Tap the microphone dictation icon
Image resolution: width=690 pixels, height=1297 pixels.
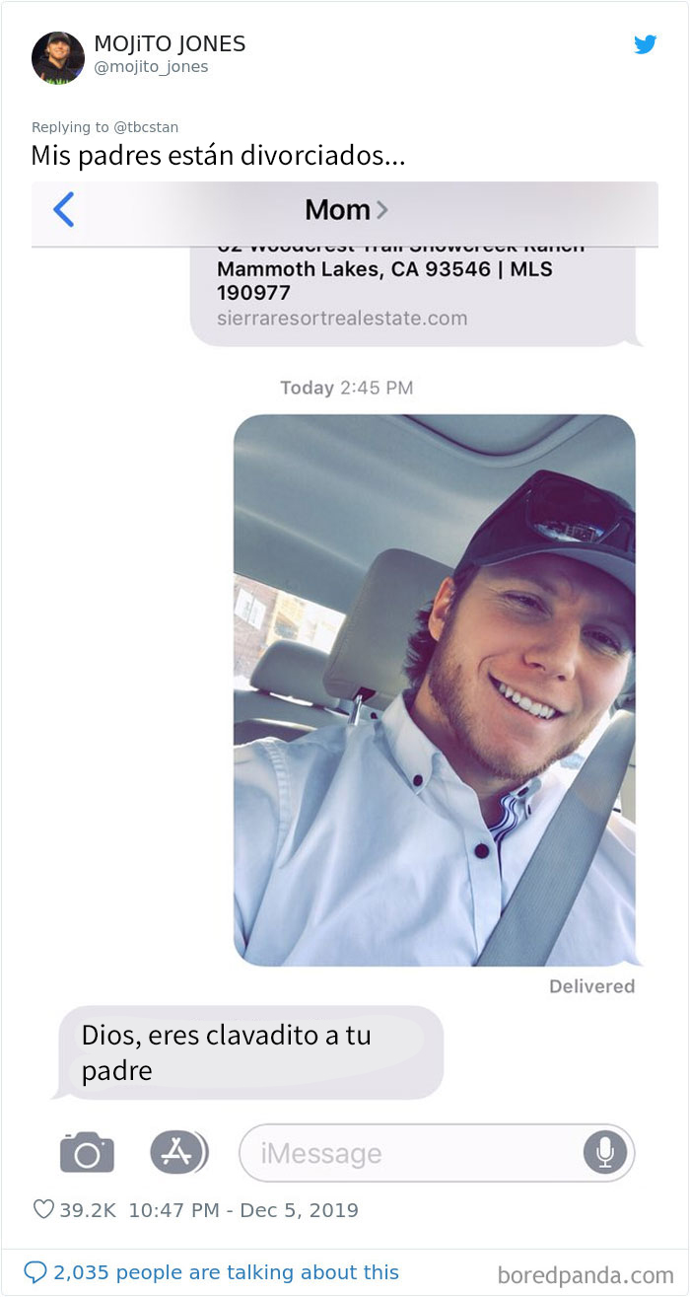pyautogui.click(x=604, y=1152)
